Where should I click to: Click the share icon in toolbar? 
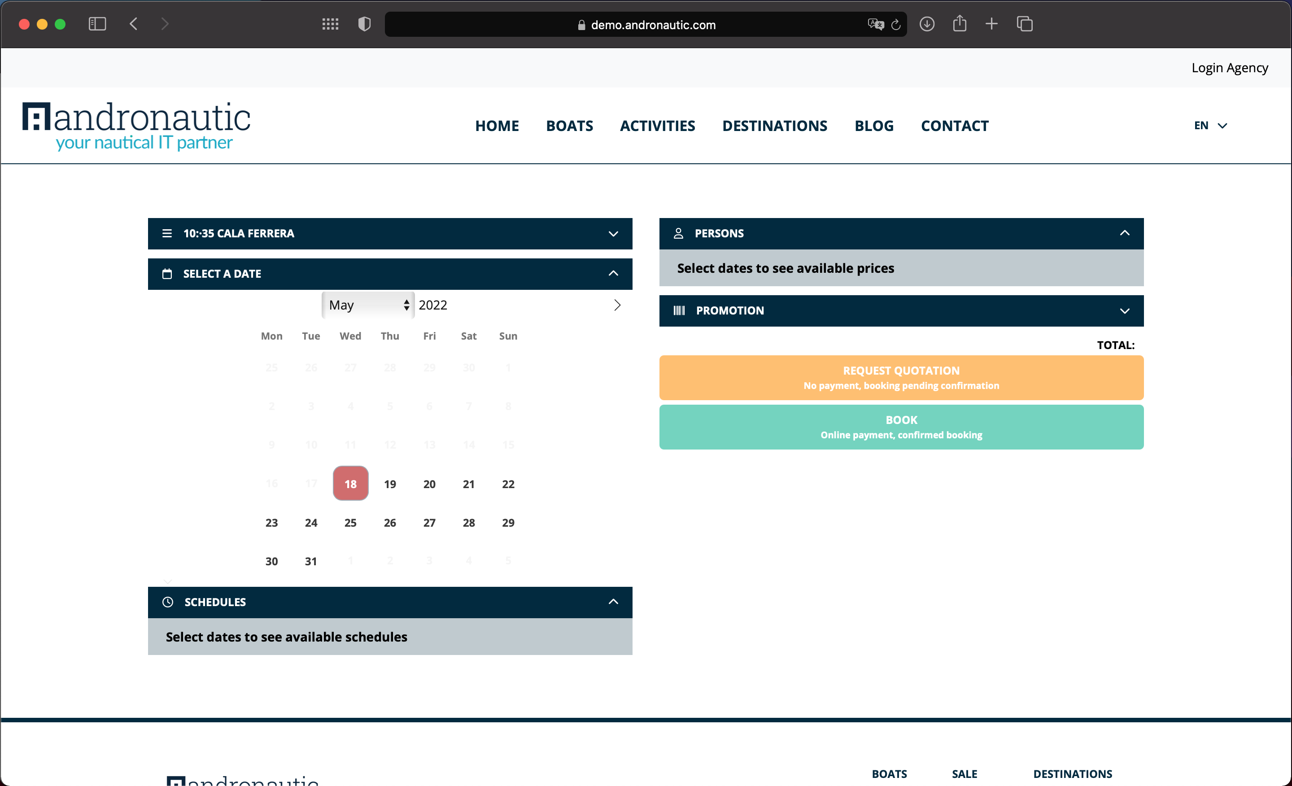(x=959, y=24)
